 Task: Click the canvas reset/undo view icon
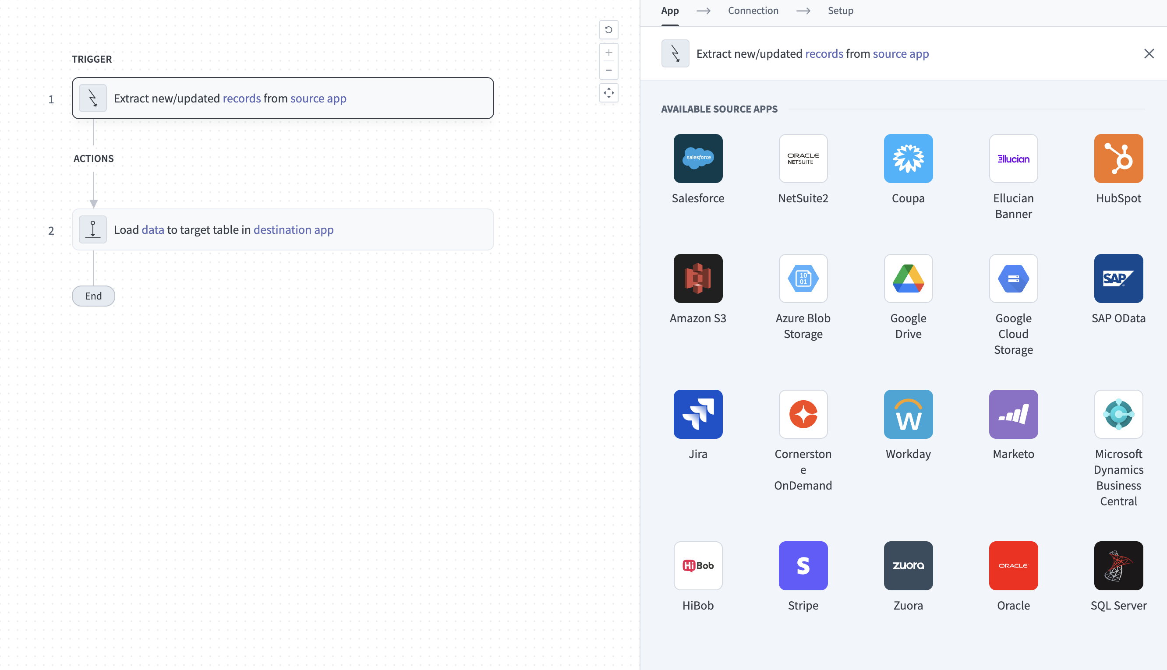(x=608, y=30)
